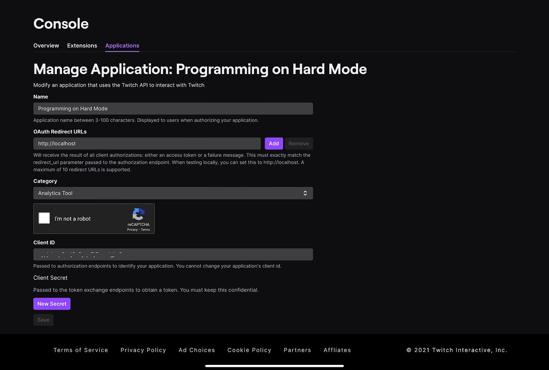This screenshot has width=549, height=370.
Task: Open the Affiliates link
Action: [337, 350]
